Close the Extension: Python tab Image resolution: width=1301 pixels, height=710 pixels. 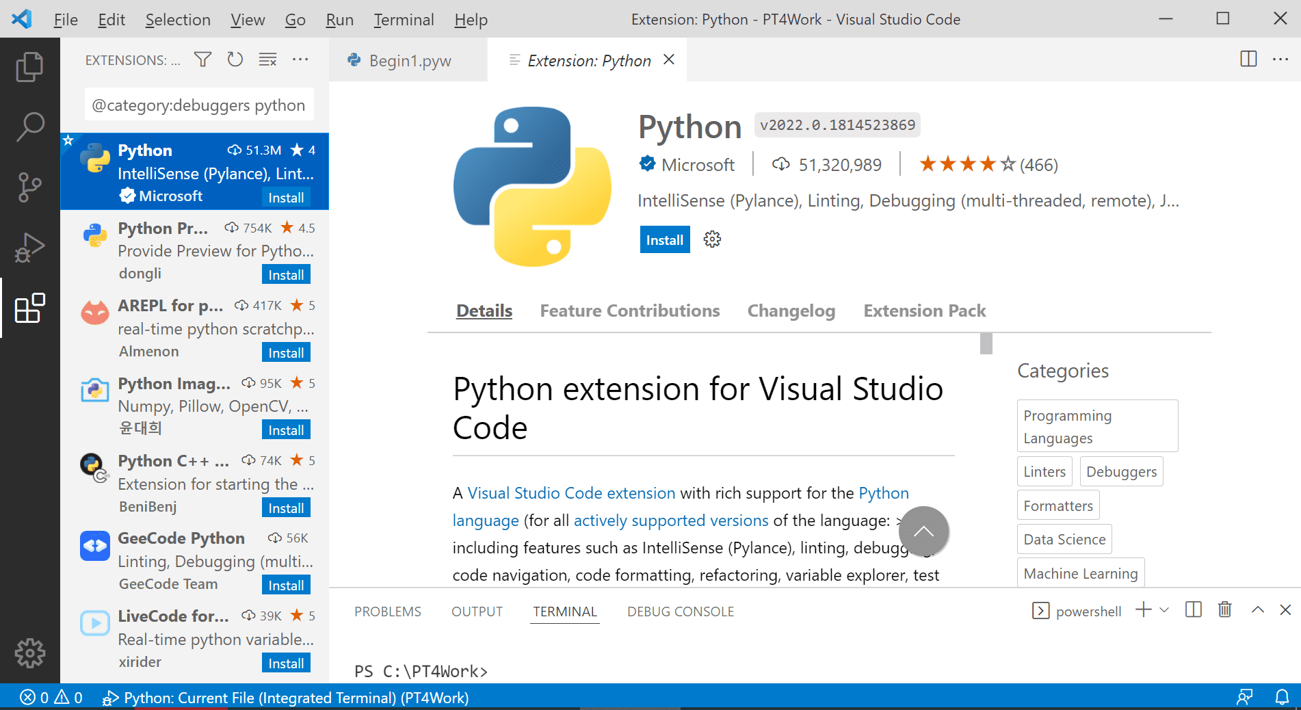point(669,60)
